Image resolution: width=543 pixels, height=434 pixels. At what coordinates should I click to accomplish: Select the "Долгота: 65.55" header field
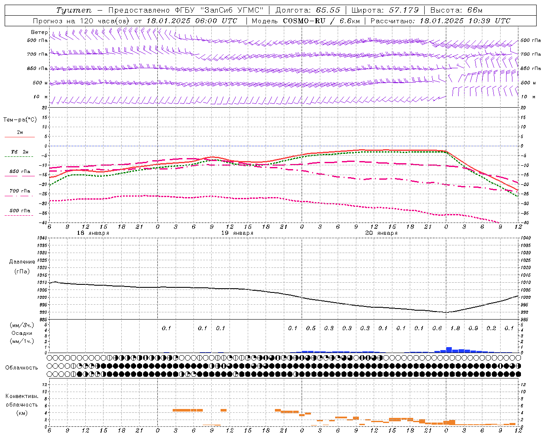[x=308, y=10]
